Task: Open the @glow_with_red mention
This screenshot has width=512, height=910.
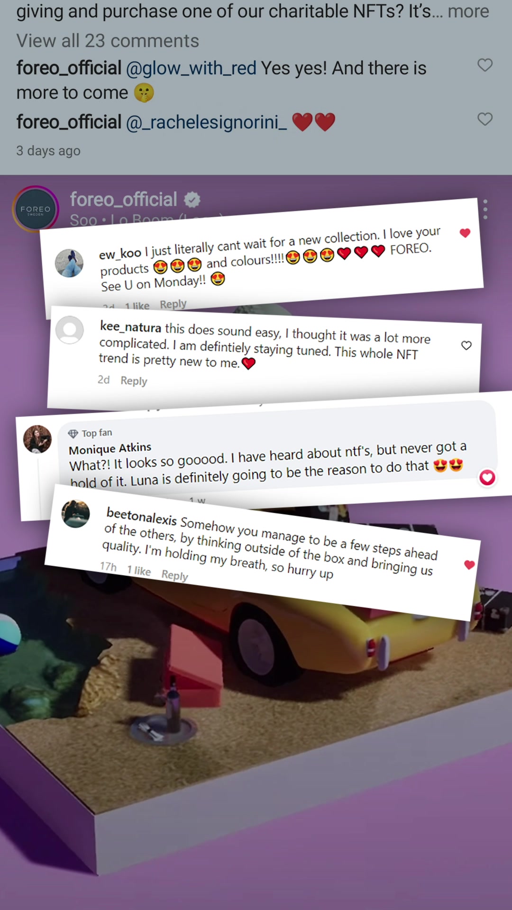Action: click(191, 68)
